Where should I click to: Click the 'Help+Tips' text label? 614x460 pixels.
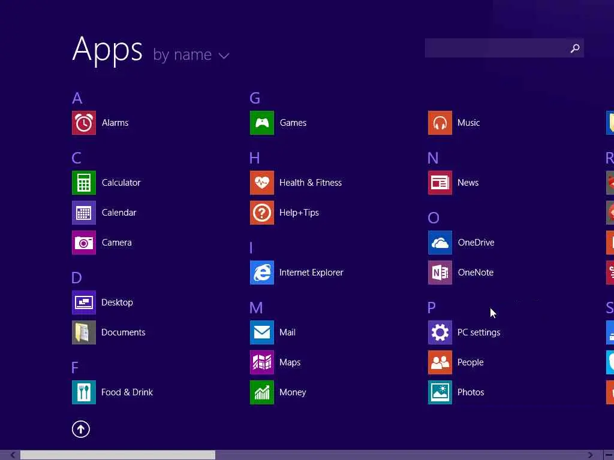pyautogui.click(x=299, y=213)
